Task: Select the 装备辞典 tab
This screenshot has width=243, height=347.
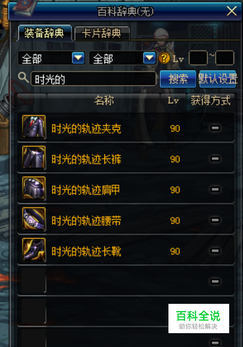Action: click(45, 33)
